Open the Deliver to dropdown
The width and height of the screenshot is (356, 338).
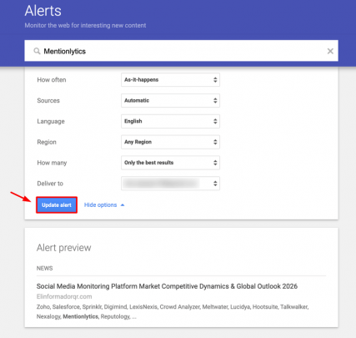point(170,184)
